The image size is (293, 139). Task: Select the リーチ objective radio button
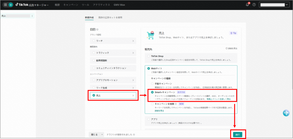click(x=94, y=41)
